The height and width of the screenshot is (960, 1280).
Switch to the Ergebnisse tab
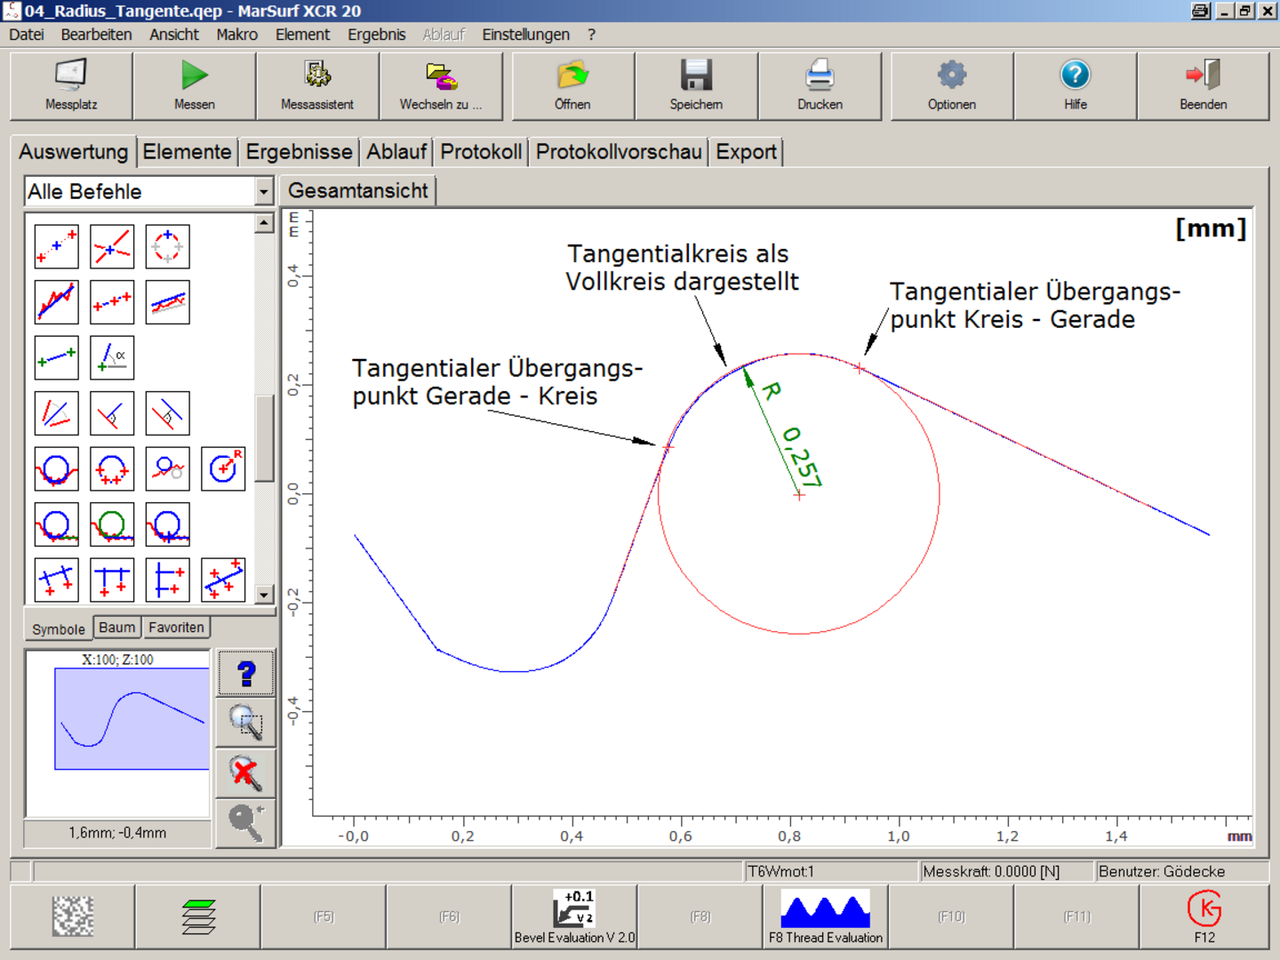pos(299,152)
